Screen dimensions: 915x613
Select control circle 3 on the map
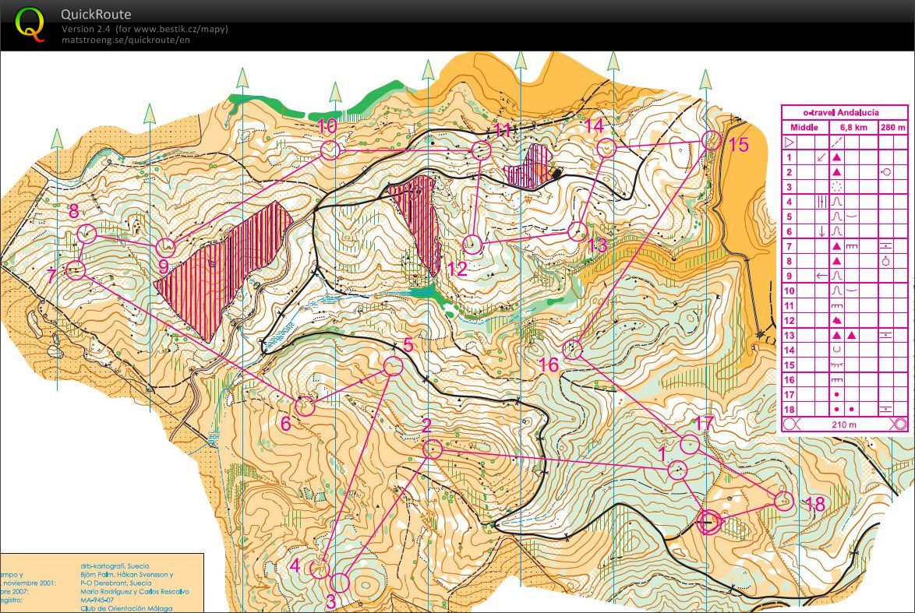(x=340, y=582)
